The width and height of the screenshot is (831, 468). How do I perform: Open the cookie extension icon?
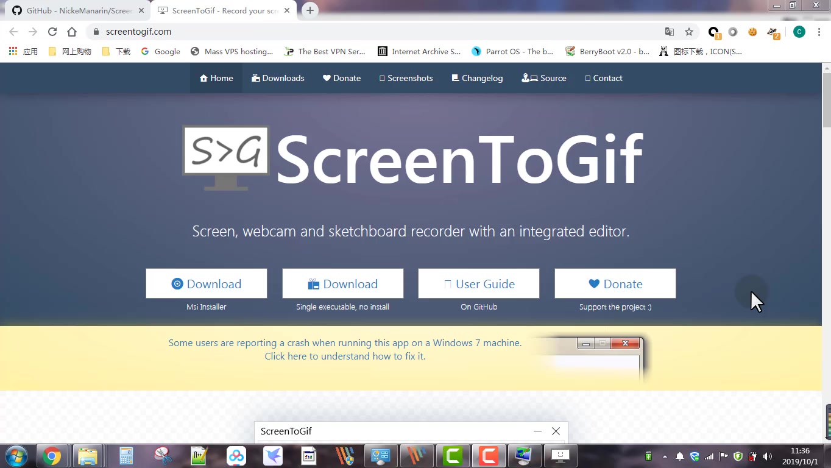pos(752,32)
